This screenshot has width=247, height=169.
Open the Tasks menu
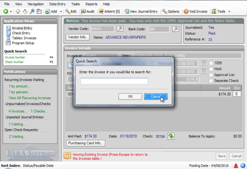pyautogui.click(x=75, y=4)
